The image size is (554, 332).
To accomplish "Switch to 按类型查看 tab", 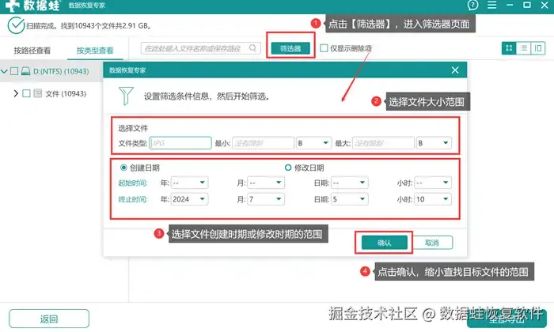I will [x=95, y=51].
